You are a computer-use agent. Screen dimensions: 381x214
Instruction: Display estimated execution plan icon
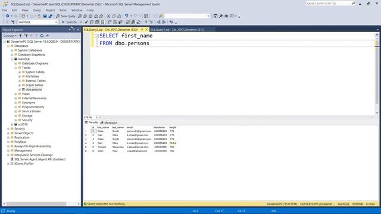point(92,22)
